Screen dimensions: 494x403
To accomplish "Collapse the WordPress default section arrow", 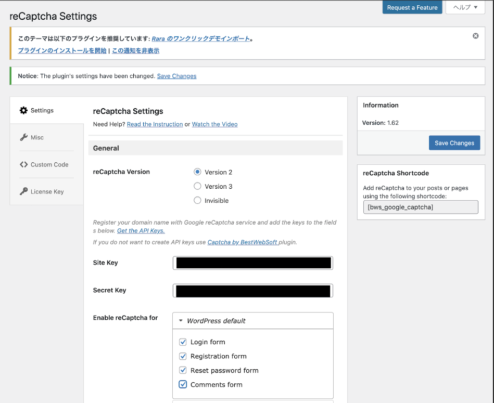I will coord(181,320).
